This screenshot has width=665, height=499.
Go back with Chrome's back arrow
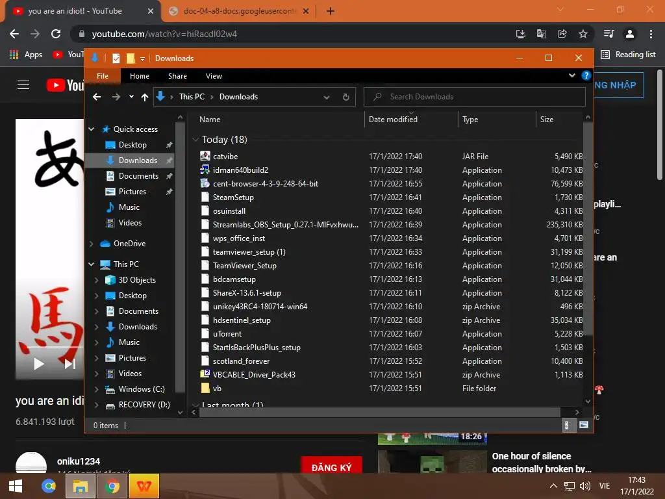click(x=14, y=34)
